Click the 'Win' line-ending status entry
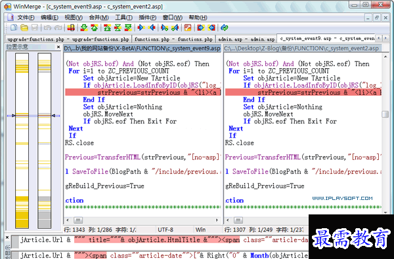 click(x=200, y=229)
